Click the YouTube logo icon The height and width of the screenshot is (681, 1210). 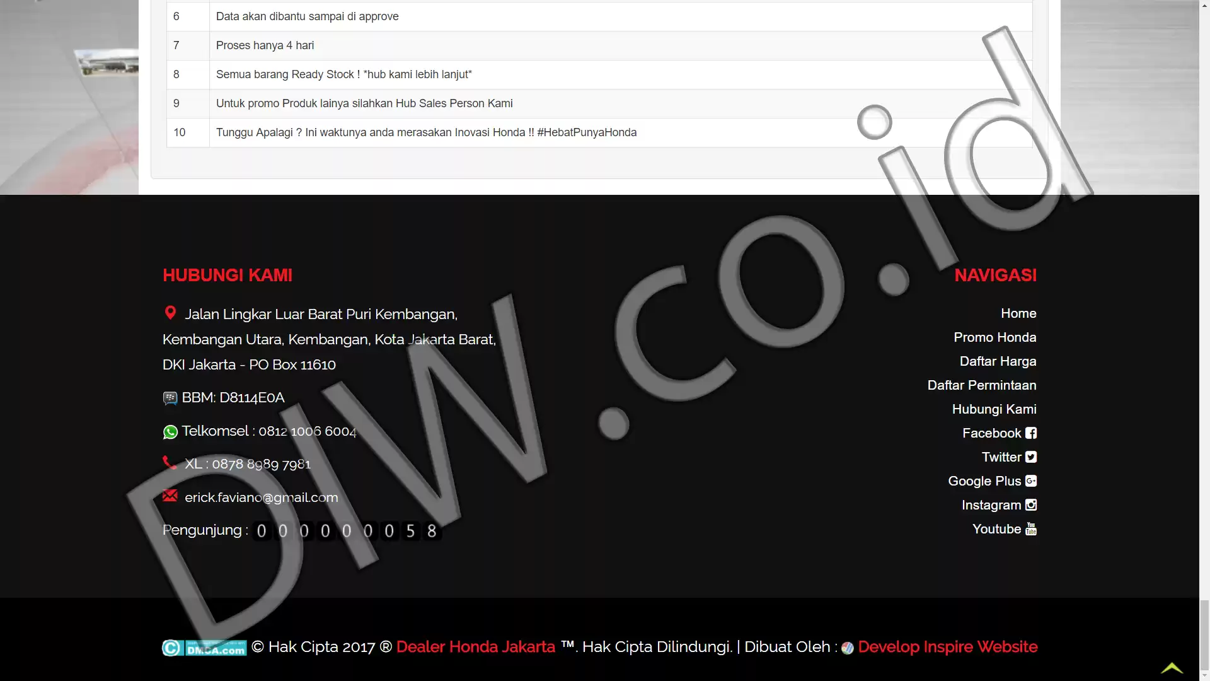coord(1031,529)
